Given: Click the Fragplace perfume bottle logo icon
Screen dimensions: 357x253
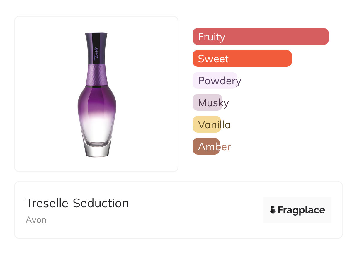Looking at the screenshot, I should (273, 210).
